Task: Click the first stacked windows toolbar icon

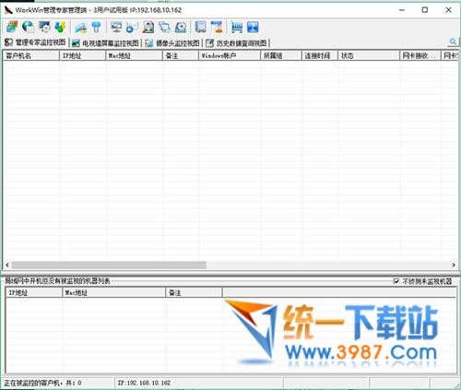Action: (12, 27)
